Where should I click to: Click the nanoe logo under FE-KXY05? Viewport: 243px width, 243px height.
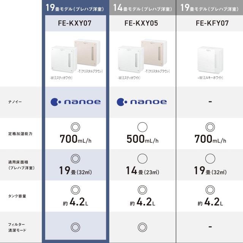point(142,102)
